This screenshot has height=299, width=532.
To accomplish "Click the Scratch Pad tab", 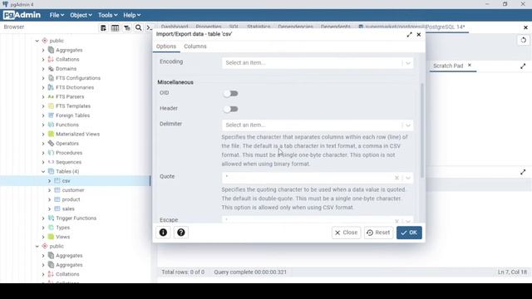I will coord(448,66).
